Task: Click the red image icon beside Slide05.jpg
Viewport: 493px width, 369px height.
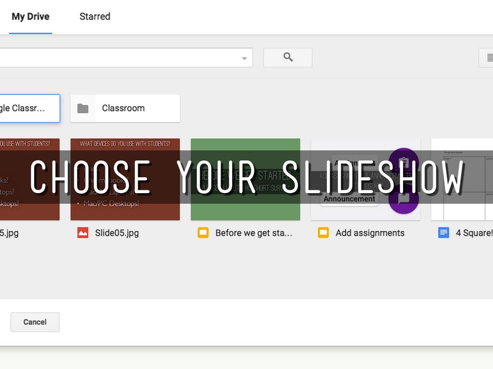Action: 83,233
